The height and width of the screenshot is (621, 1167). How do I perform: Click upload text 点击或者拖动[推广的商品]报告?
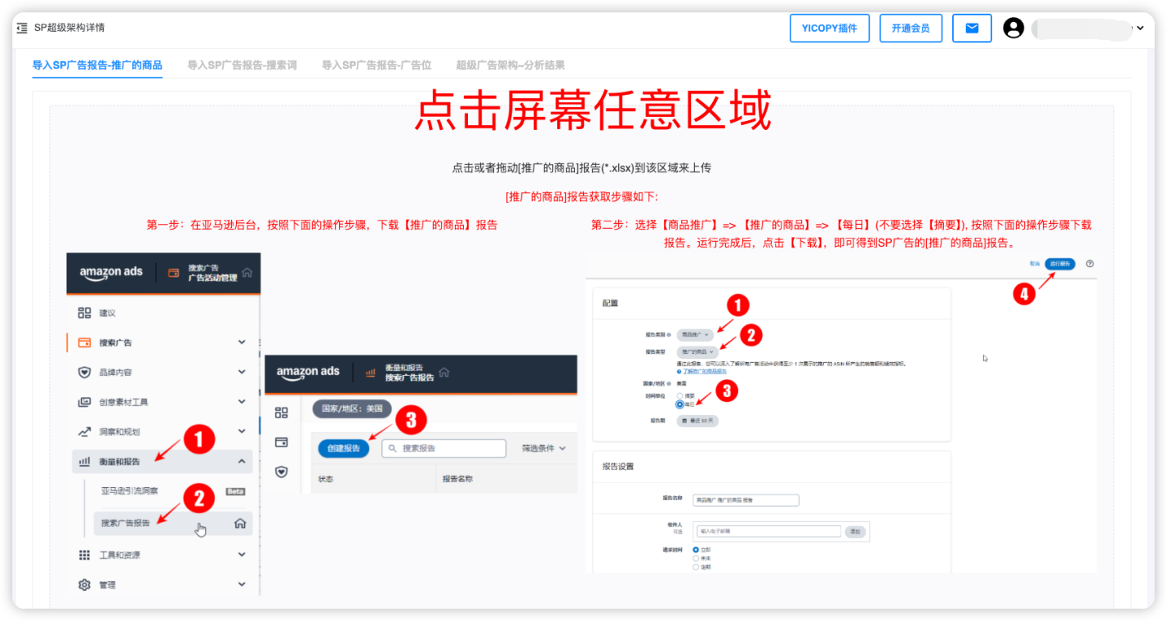tap(581, 168)
